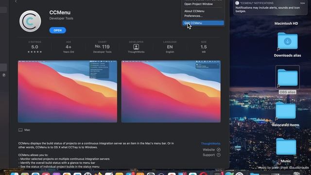Click the 5.0 star rating summary
Image resolution: width=311 pixels, height=175 pixels.
coord(35,47)
